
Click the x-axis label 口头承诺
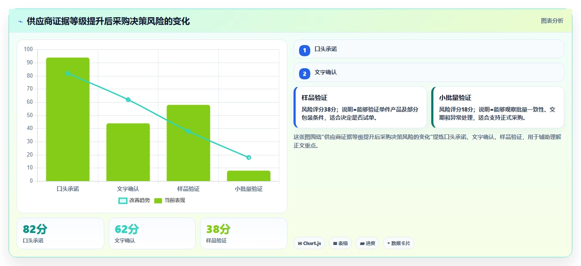tap(68, 189)
